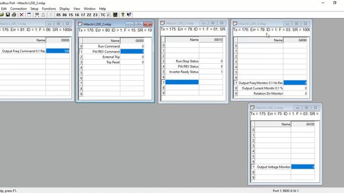
Task: Select the Trip Reset label
Action: pyautogui.click(x=113, y=62)
